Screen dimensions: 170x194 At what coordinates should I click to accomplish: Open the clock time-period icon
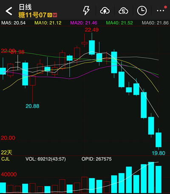coord(142,11)
